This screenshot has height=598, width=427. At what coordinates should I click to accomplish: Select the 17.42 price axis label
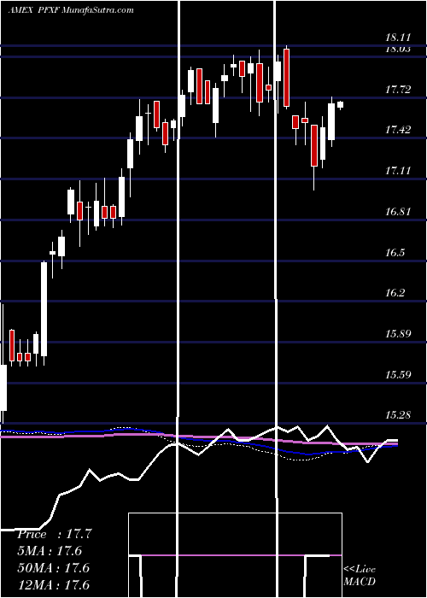(x=398, y=130)
